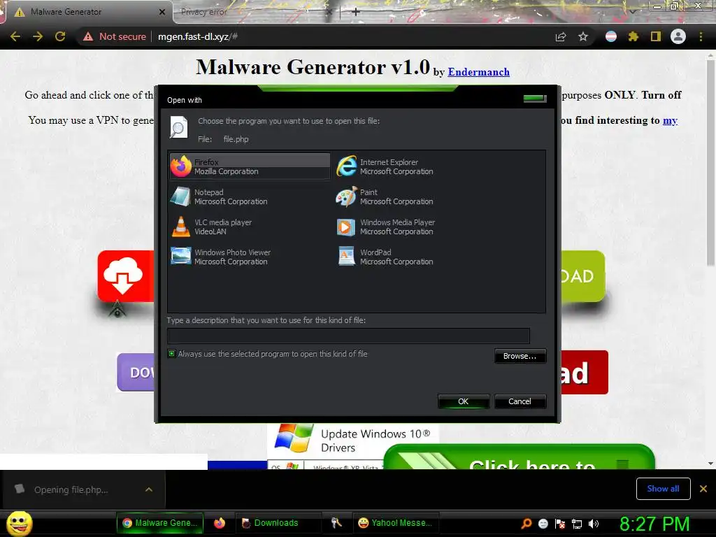This screenshot has height=537, width=716.
Task: Open the volume tray icon
Action: (x=594, y=524)
